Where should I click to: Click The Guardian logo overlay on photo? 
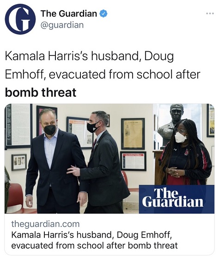(176, 199)
